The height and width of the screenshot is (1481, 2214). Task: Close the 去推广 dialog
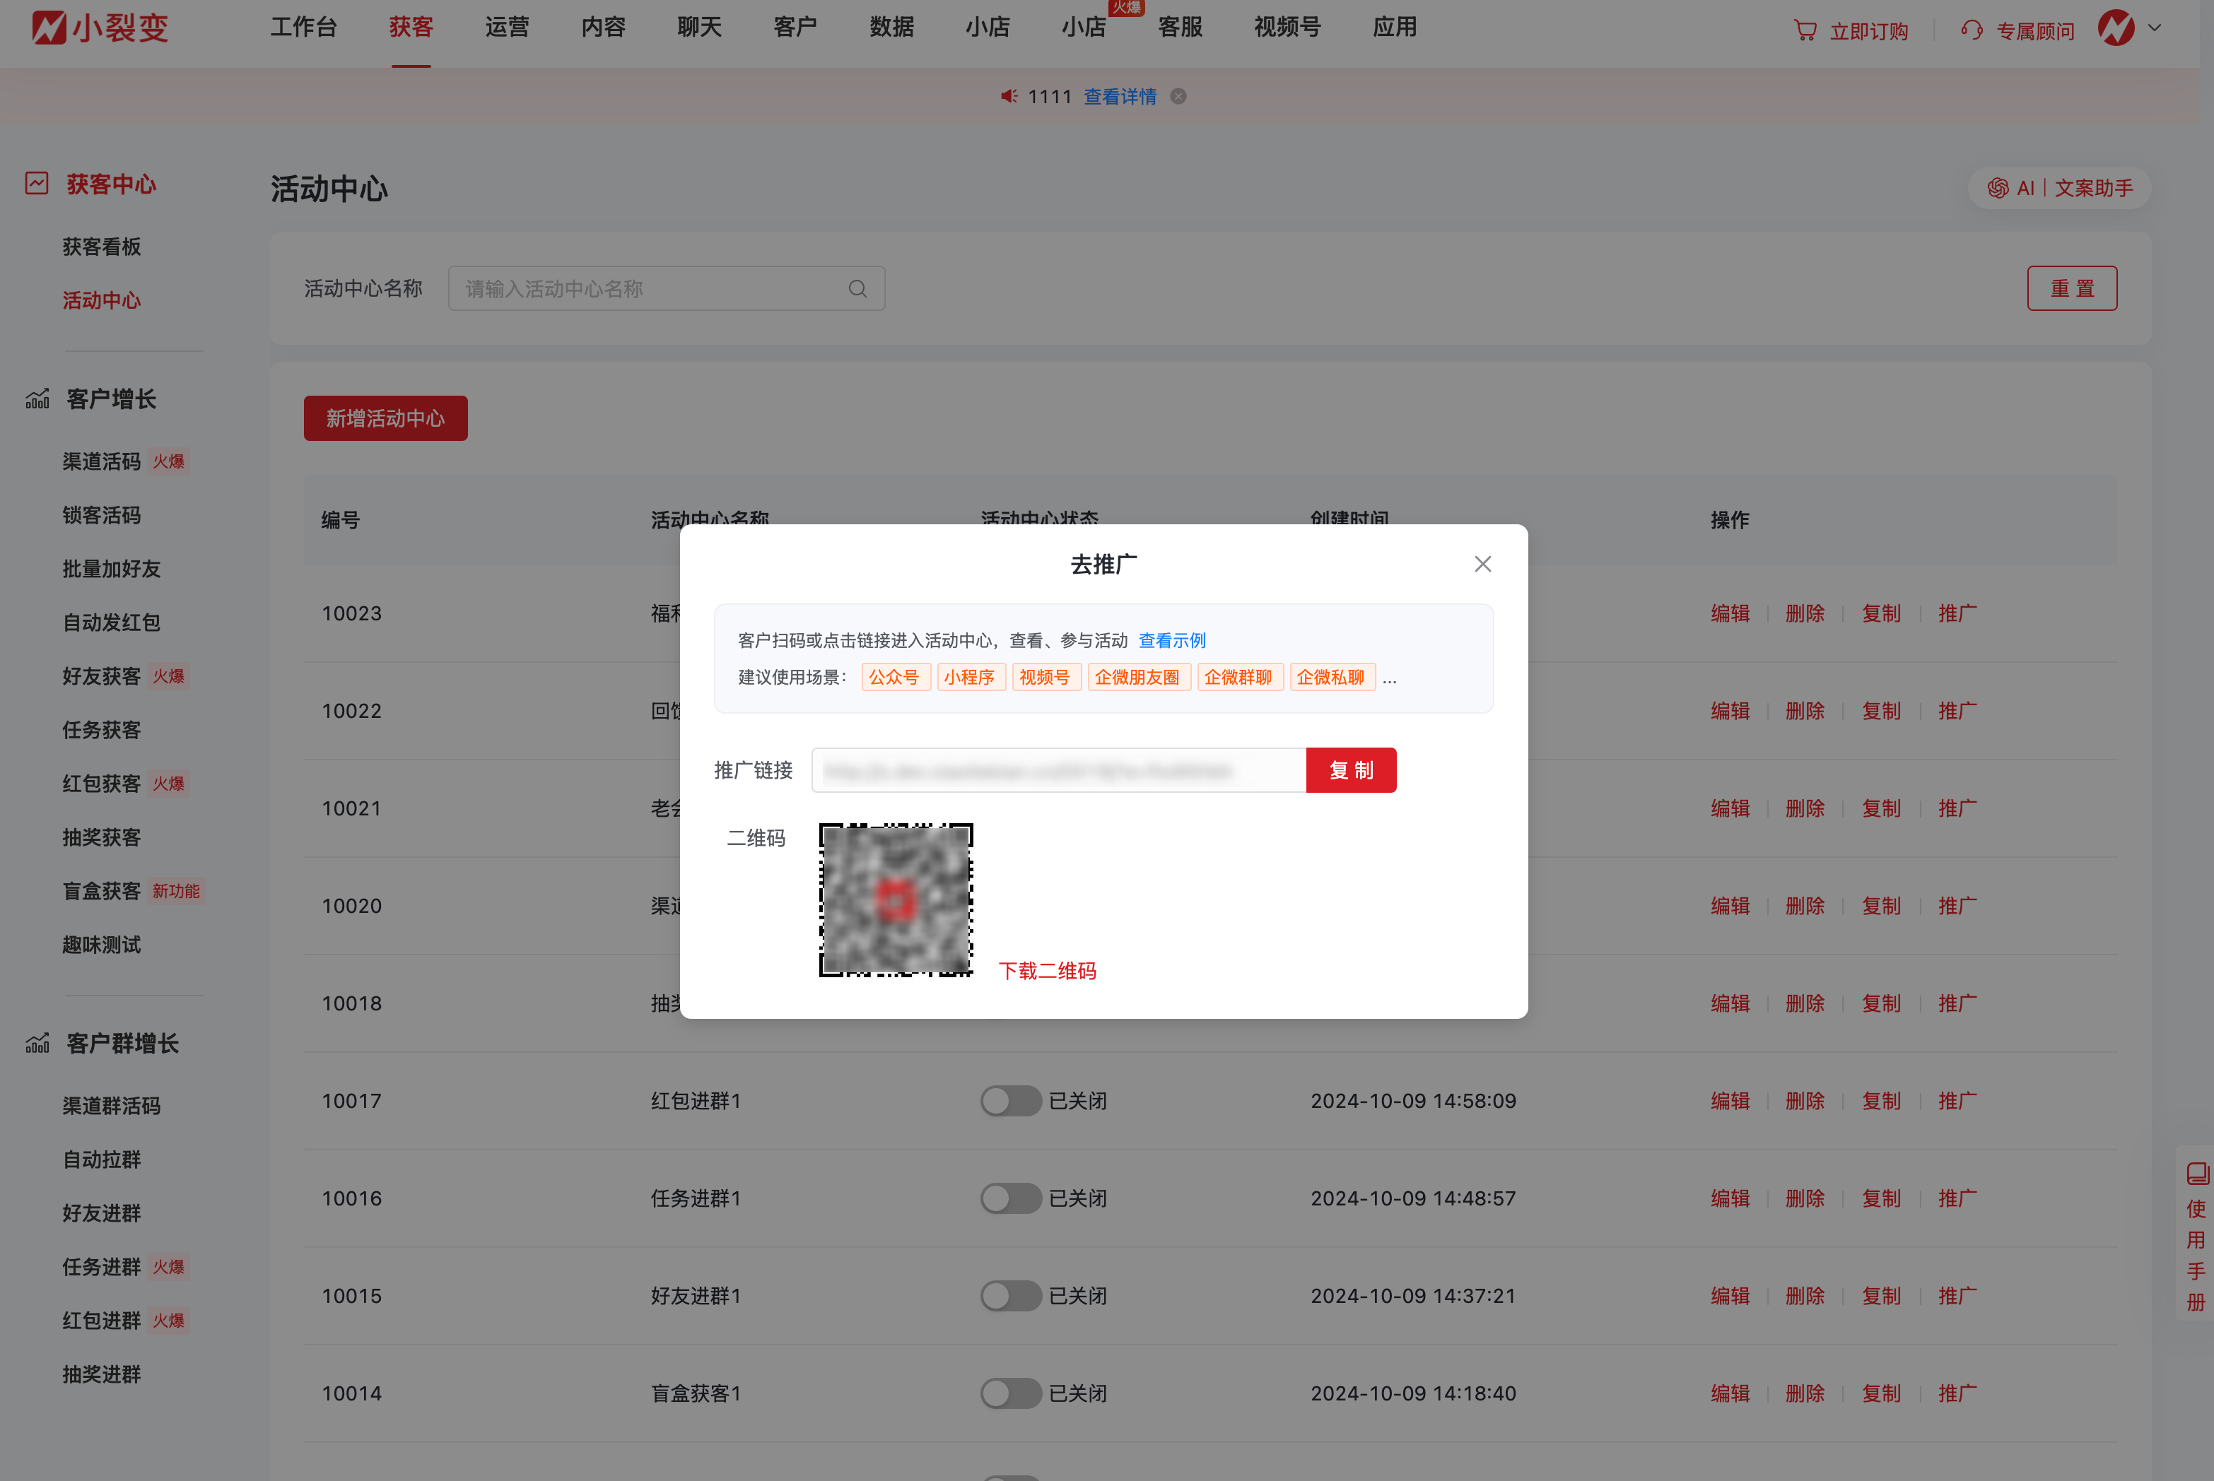(x=1482, y=564)
